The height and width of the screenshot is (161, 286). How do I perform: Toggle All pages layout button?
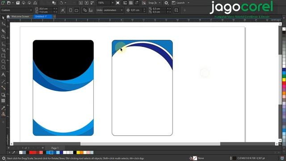(85, 10)
